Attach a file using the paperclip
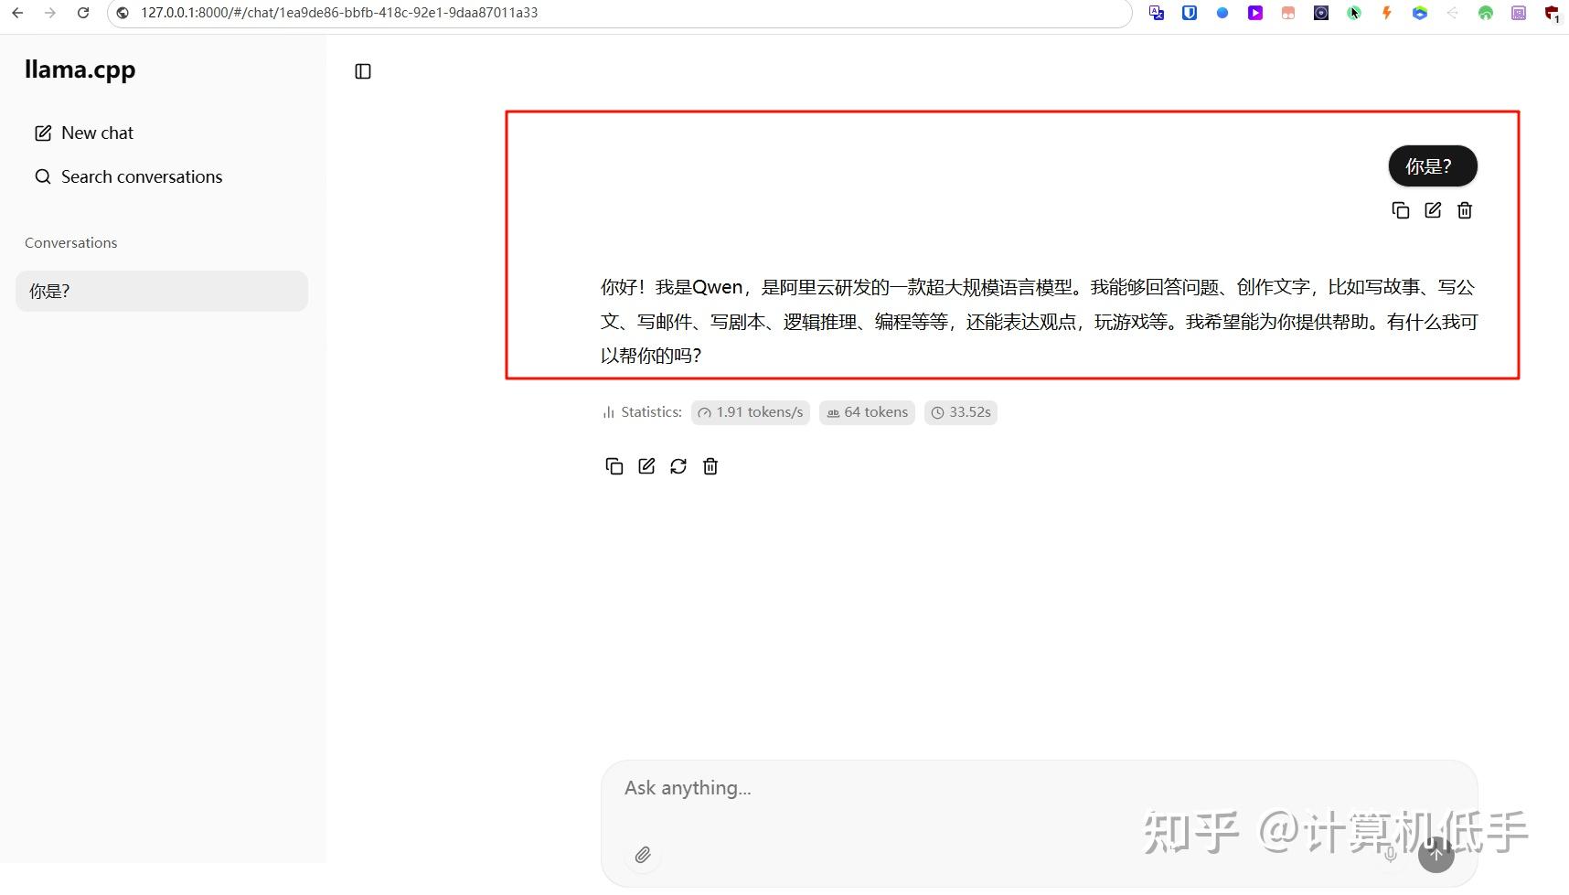This screenshot has width=1569, height=895. 643,855
